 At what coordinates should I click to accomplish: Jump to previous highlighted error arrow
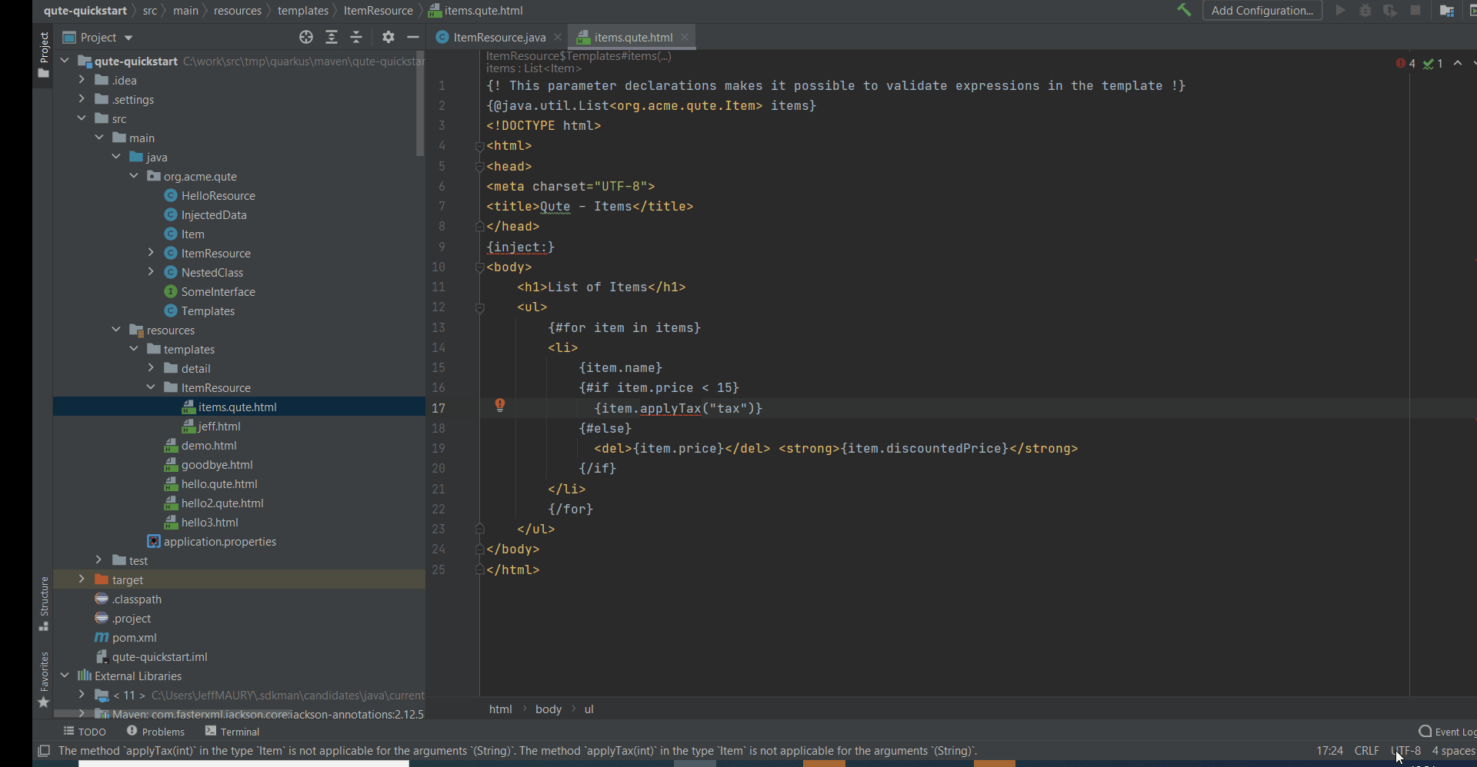[x=1458, y=64]
